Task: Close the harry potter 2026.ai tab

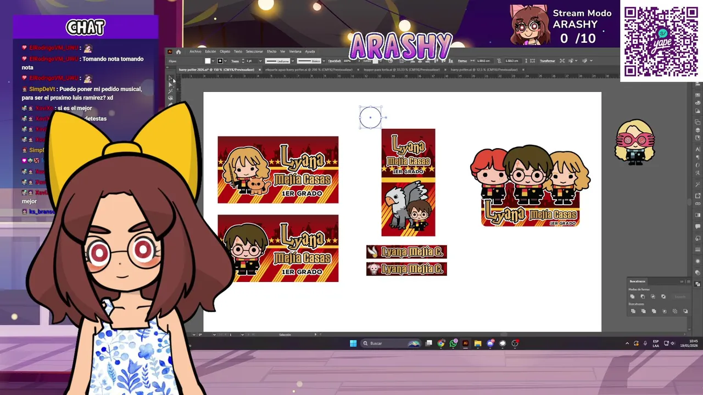Action: (260, 70)
